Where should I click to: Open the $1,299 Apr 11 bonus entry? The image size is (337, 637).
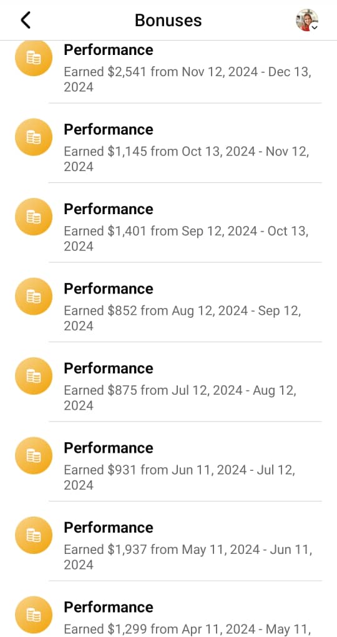coord(168,610)
